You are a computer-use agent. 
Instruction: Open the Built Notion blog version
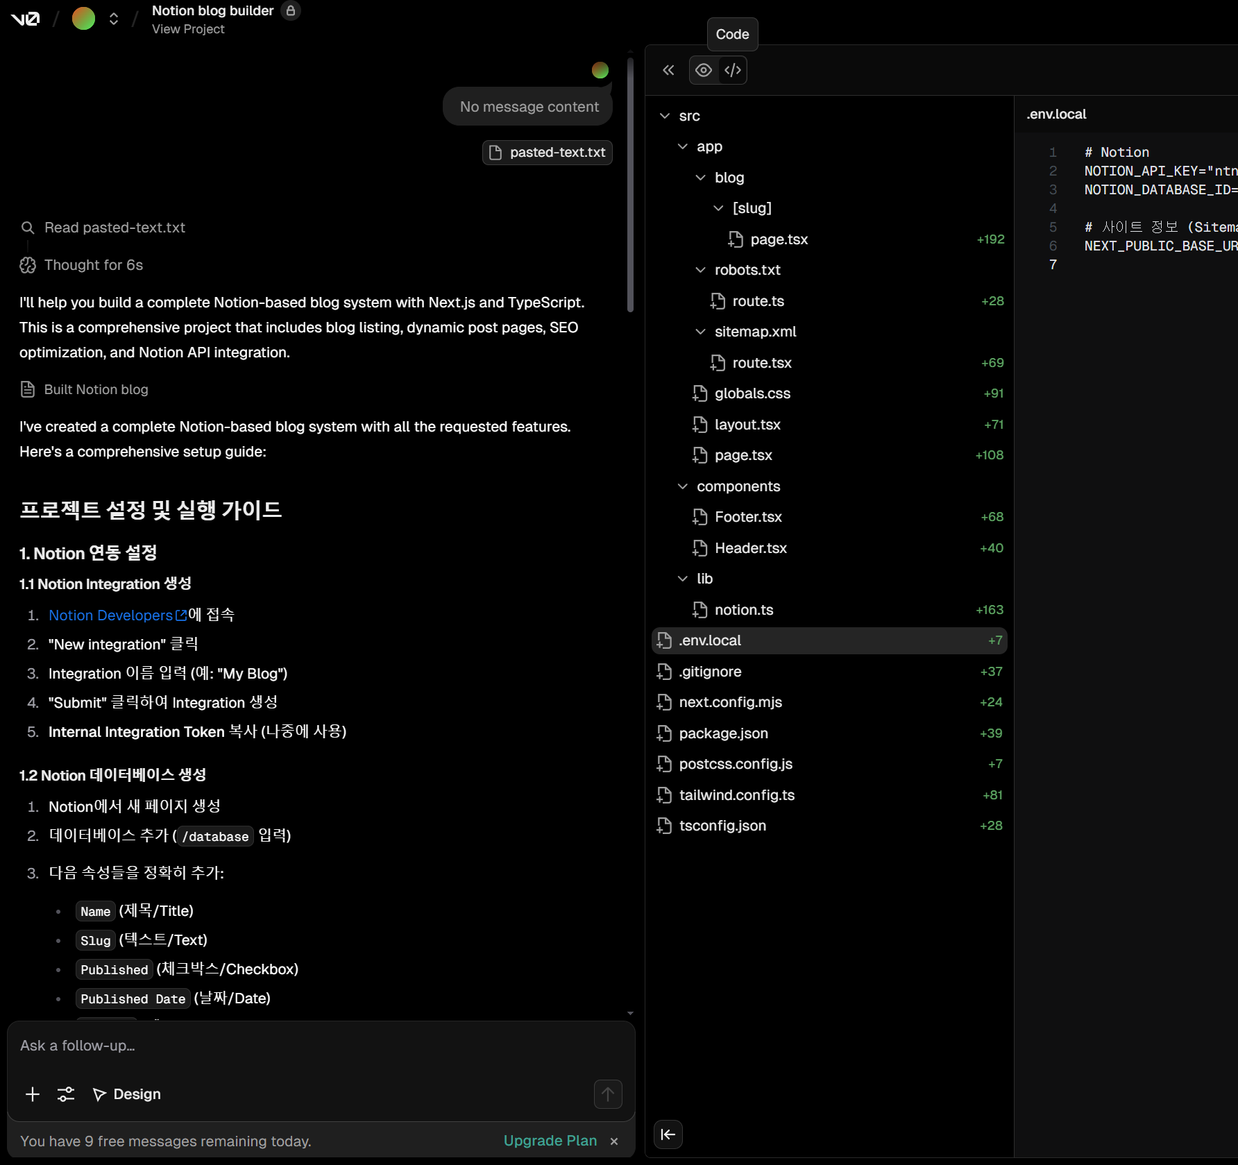click(84, 389)
